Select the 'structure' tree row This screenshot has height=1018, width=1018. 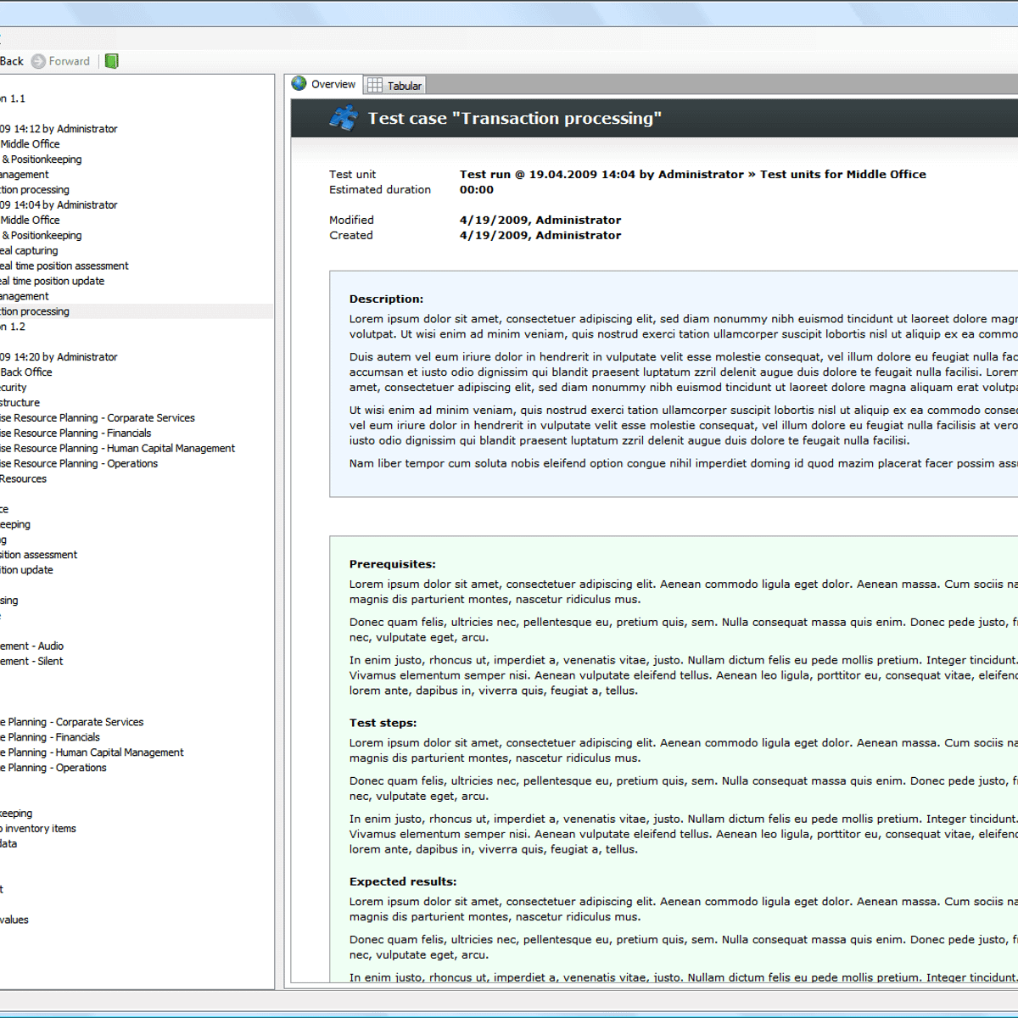click(x=20, y=404)
